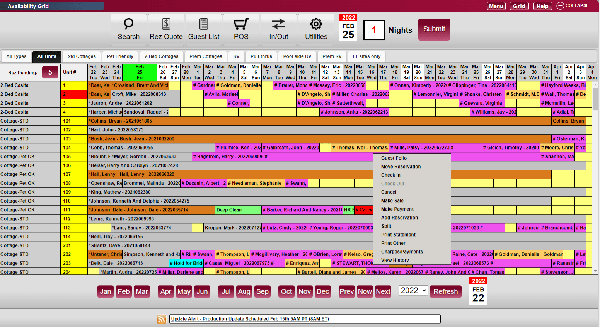The width and height of the screenshot is (600, 327).
Task: Open the Search tool
Action: tap(129, 30)
